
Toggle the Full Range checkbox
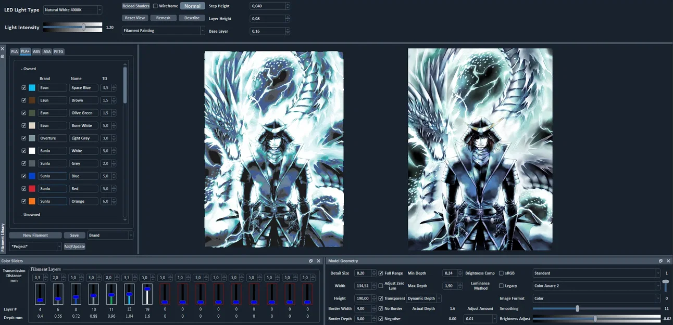(x=381, y=273)
